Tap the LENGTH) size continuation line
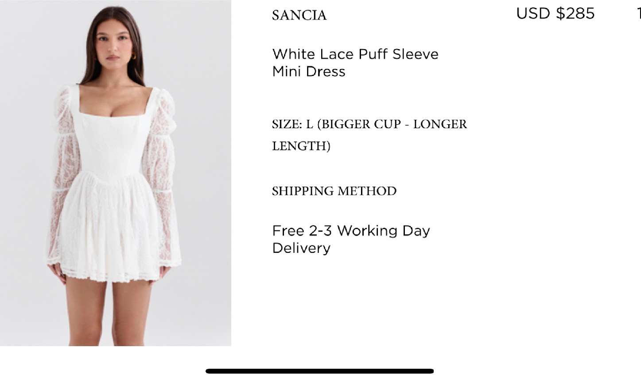This screenshot has height=382, width=641. [x=301, y=146]
